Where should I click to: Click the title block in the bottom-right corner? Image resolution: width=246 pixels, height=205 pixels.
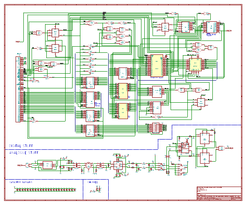click(x=219, y=194)
